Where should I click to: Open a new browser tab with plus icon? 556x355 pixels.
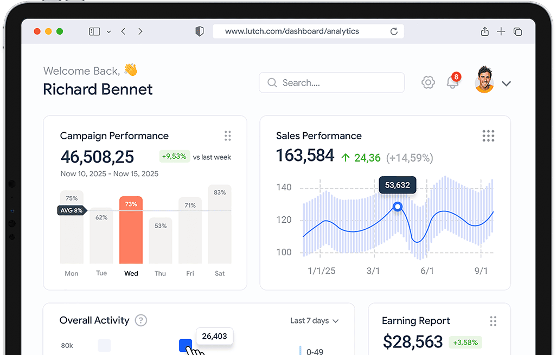click(x=501, y=31)
